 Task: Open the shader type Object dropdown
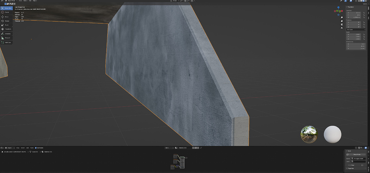[10, 148]
